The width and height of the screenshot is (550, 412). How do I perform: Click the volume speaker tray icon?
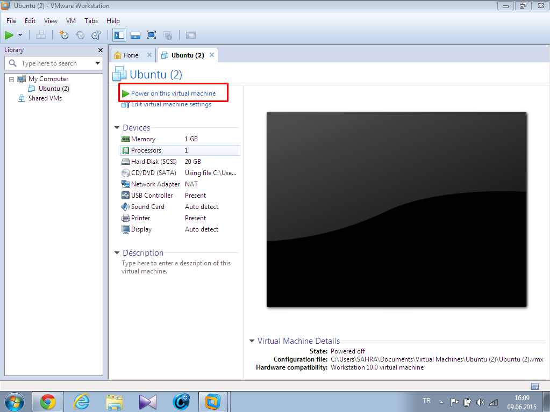point(481,402)
